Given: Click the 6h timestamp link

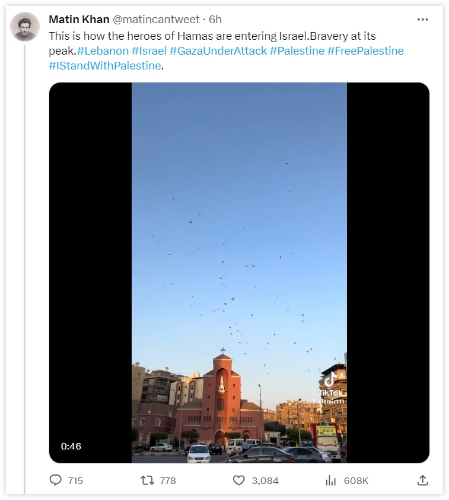Looking at the screenshot, I should pos(215,20).
